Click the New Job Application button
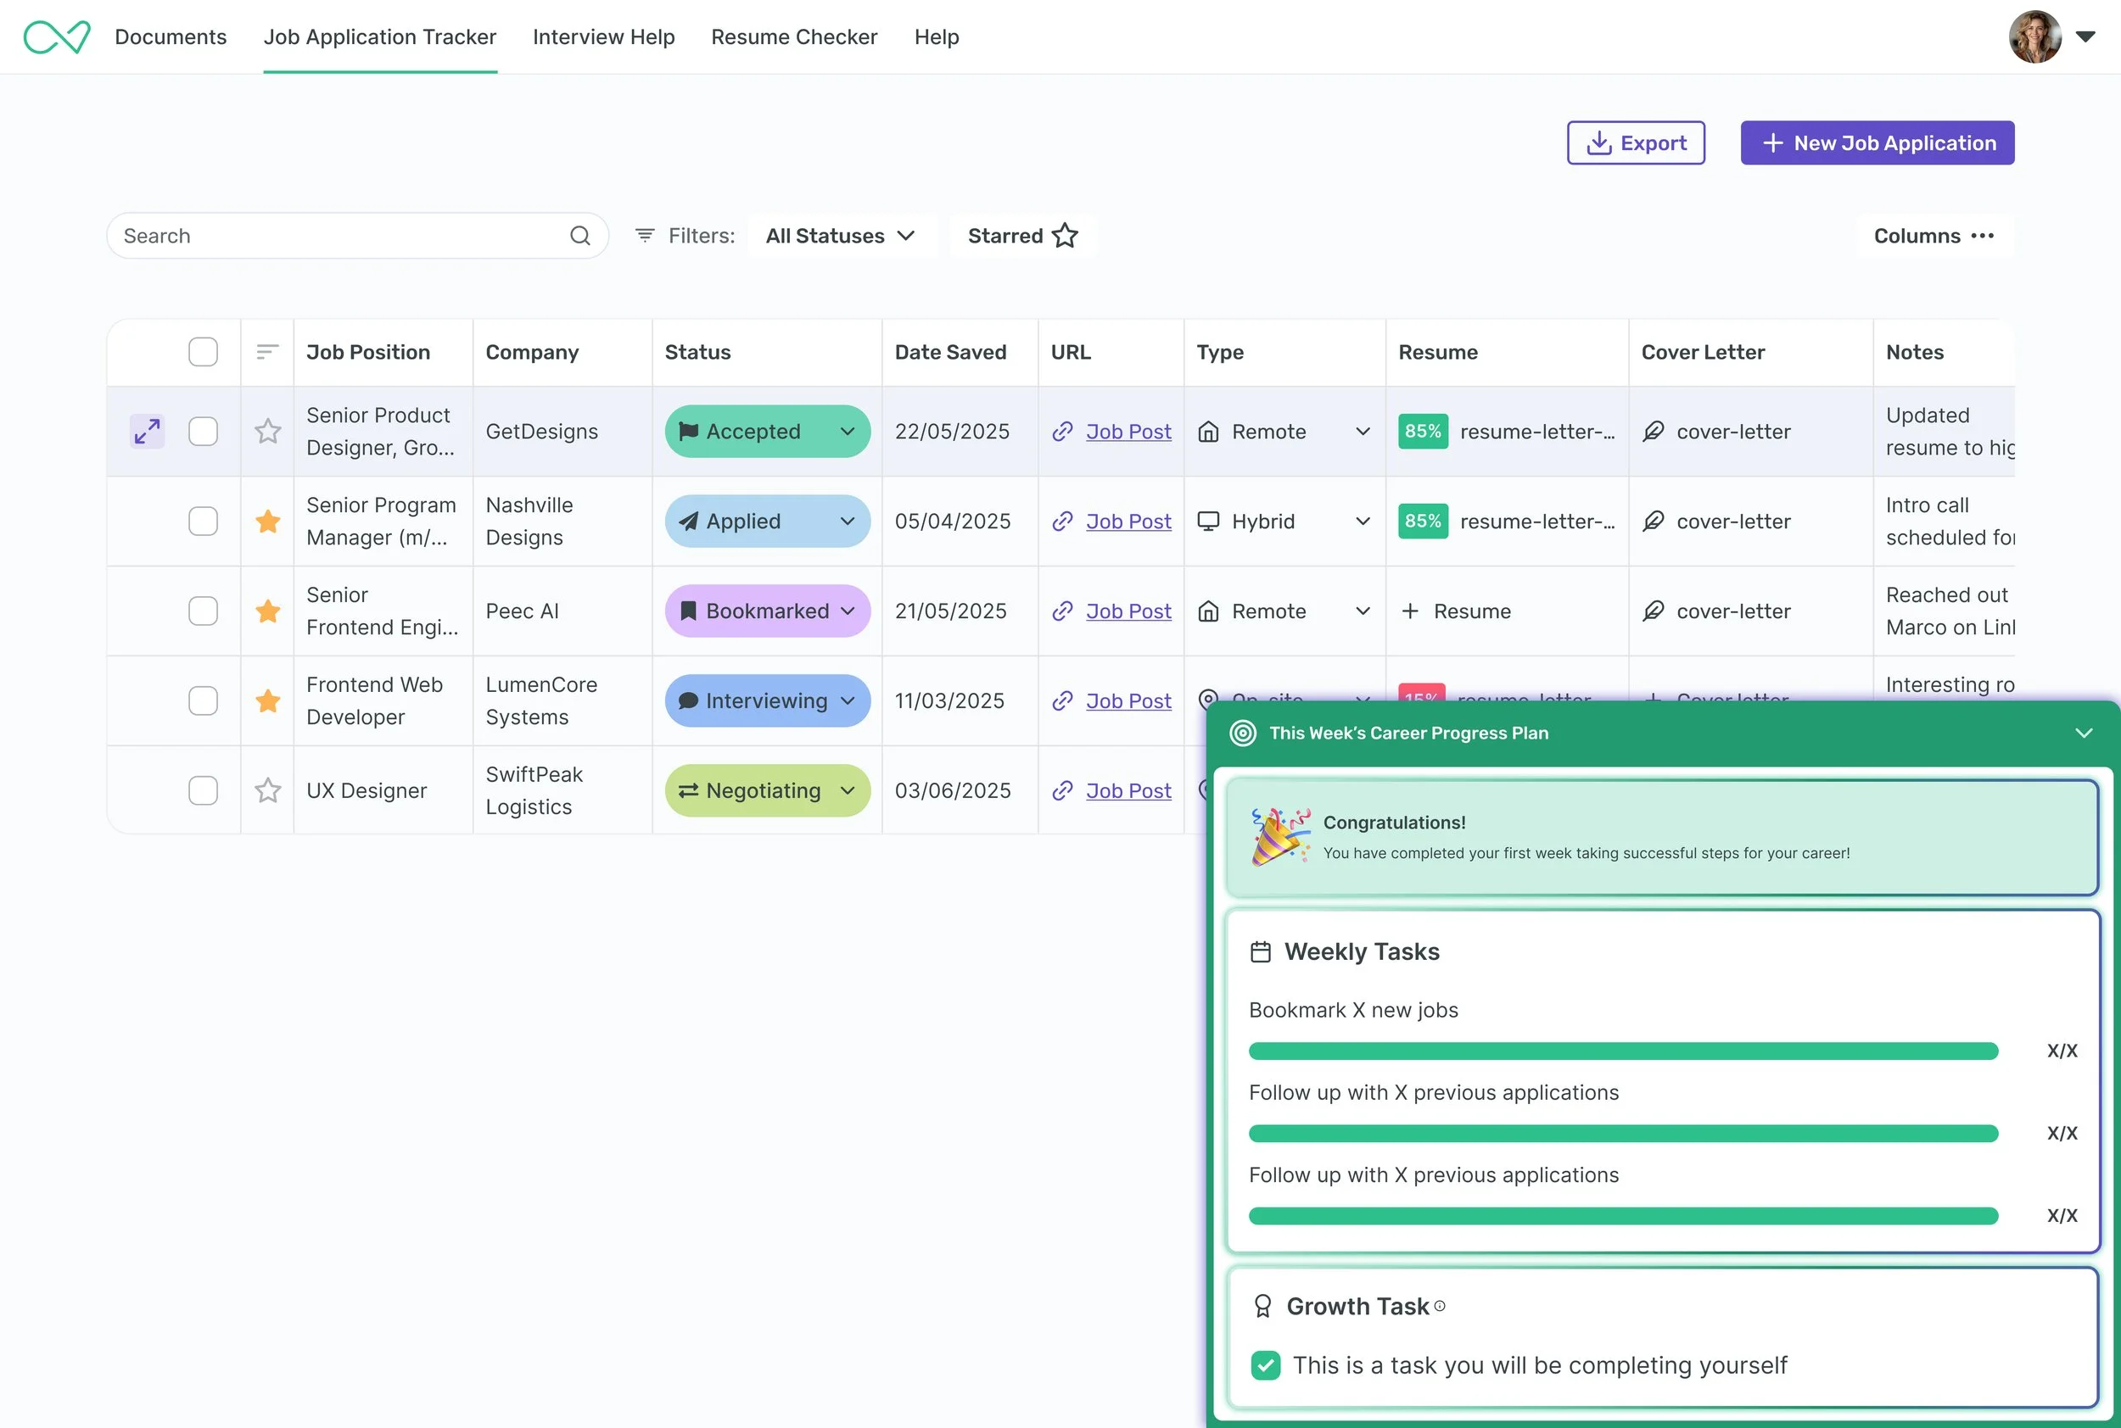This screenshot has width=2121, height=1428. coord(1877,143)
